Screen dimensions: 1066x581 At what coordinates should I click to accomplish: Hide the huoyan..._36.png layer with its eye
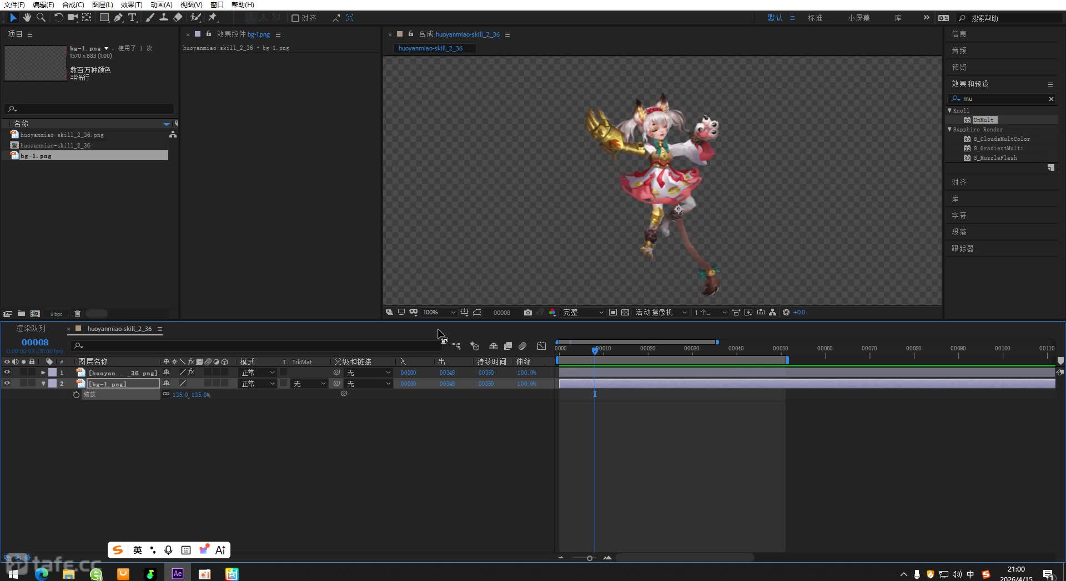coord(7,373)
